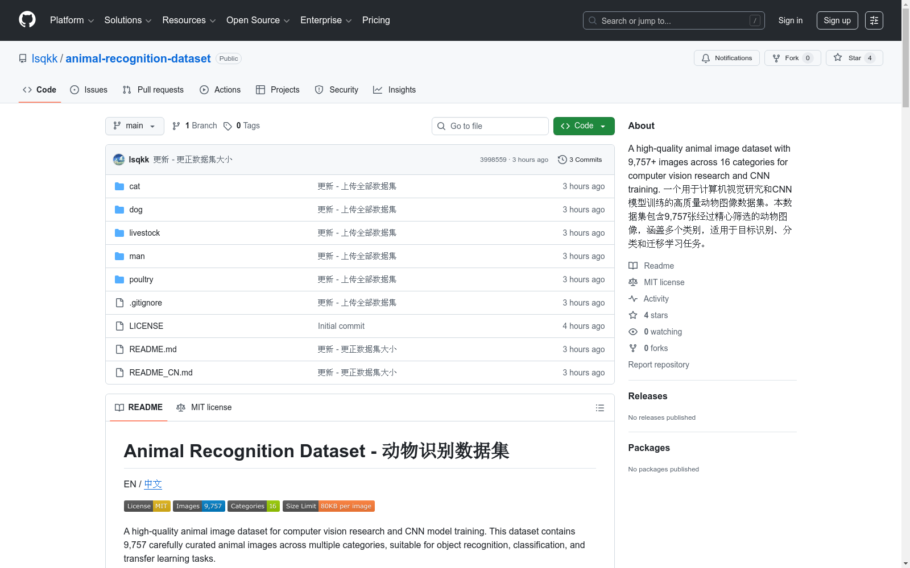
Task: Click the LICENSE file icon
Action: tap(119, 326)
